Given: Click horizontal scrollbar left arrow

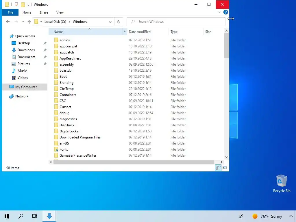Looking at the screenshot, I should click(51, 162).
